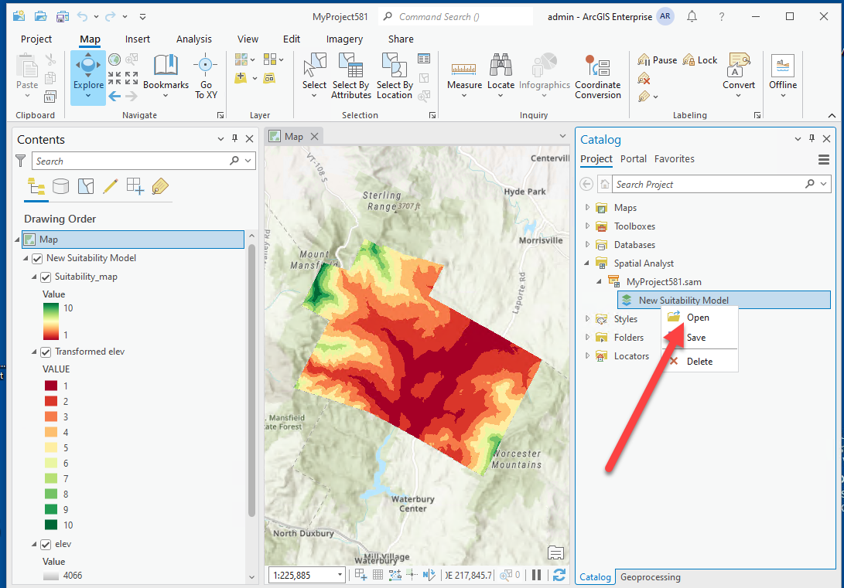The image size is (844, 588).
Task: Open the map scale dropdown
Action: (x=338, y=574)
